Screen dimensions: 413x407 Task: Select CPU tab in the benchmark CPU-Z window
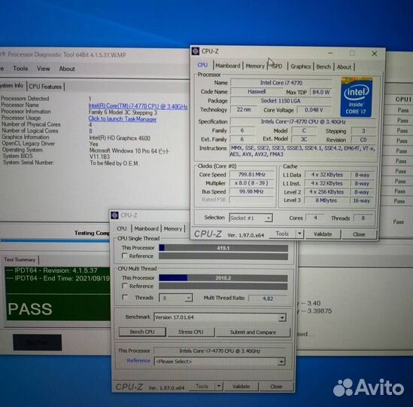tap(122, 228)
